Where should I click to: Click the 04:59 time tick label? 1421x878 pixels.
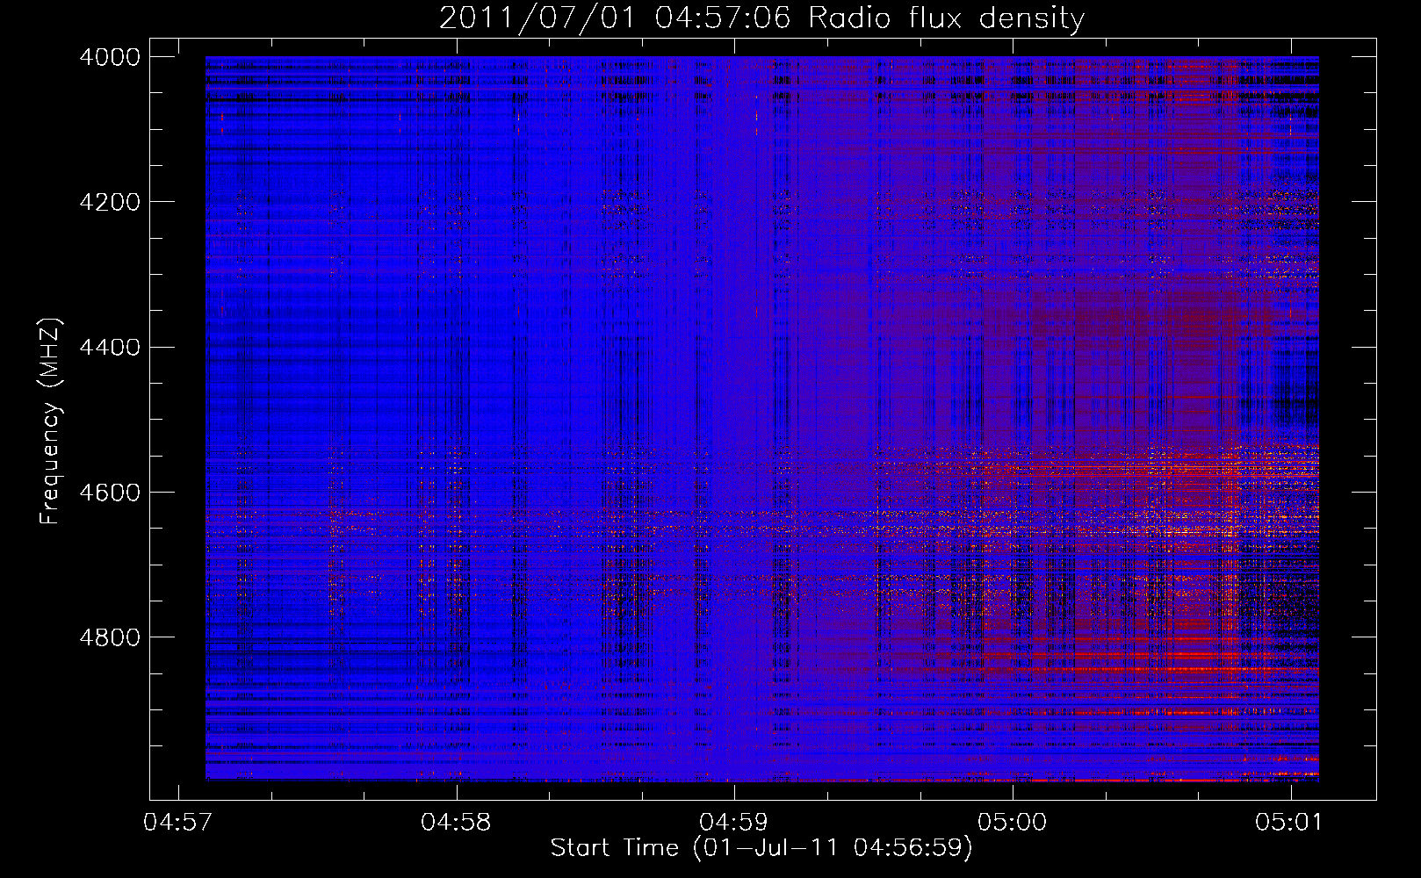[x=734, y=823]
